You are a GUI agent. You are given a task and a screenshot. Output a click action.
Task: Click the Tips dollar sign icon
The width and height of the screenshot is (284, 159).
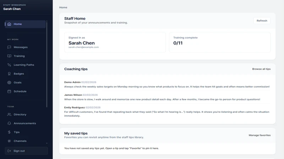[x=9, y=132]
